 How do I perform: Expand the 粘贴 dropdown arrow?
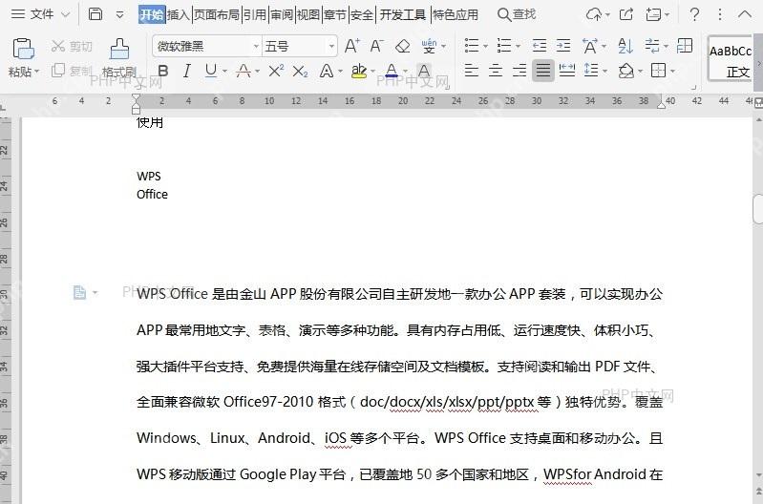coord(37,72)
